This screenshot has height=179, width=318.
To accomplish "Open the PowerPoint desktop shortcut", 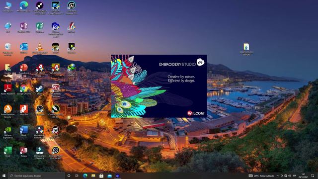I will 24,69.
